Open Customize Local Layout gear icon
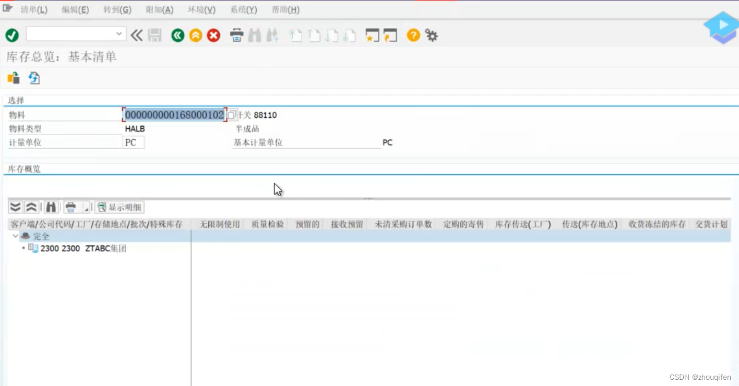 pos(431,35)
